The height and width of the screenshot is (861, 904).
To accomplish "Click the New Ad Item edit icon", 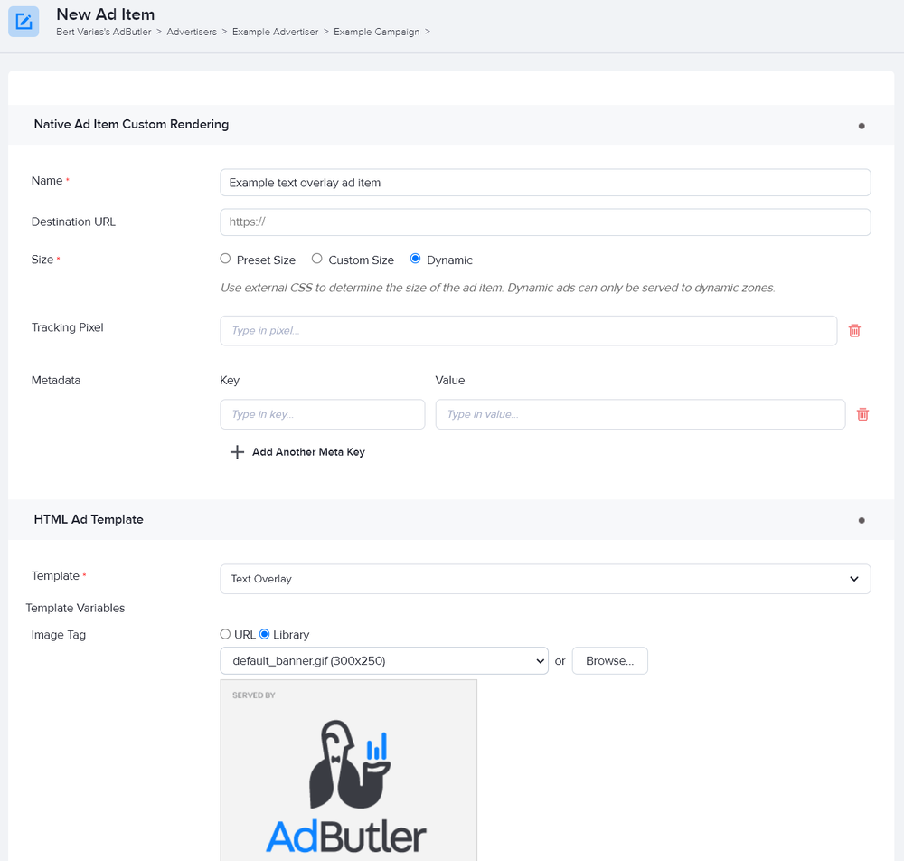I will click(x=24, y=22).
